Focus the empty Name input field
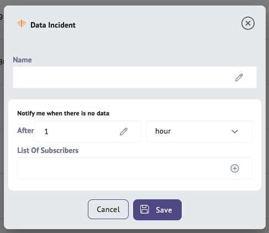Screen dimensions: 269x233 135,77
